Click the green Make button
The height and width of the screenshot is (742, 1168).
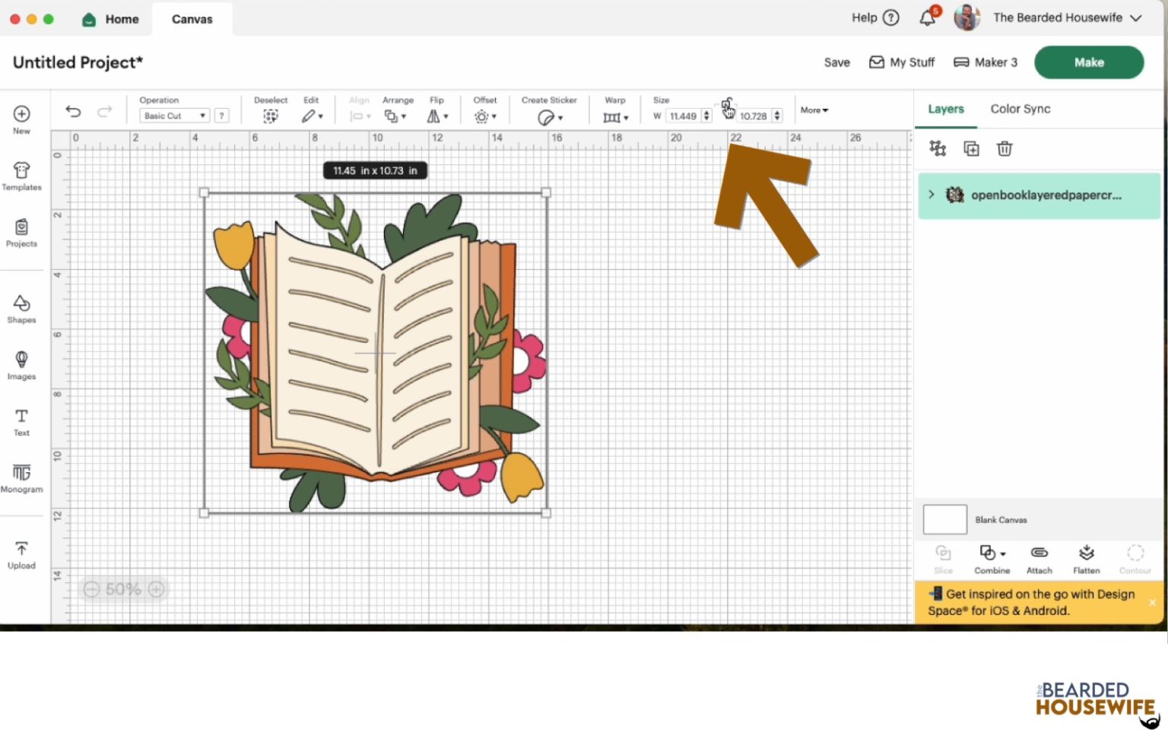tap(1089, 62)
